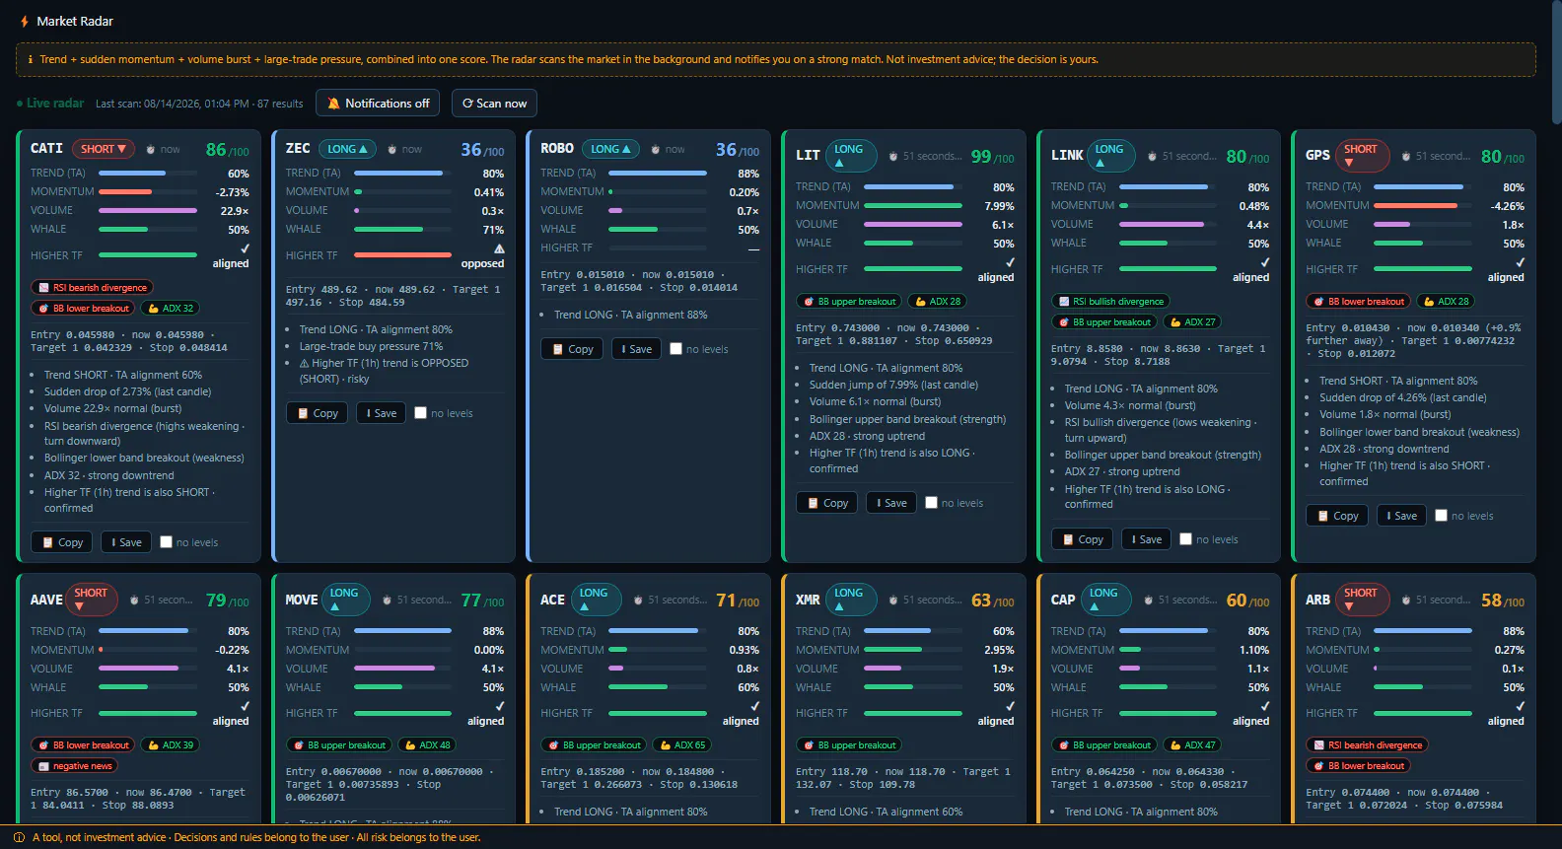Viewport: 1562px width, 849px height.
Task: Click the clock icon beside now on CATI
Action: [150, 150]
